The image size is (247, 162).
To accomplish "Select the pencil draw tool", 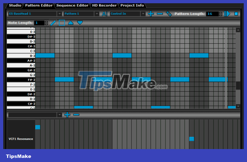I will (53, 23).
